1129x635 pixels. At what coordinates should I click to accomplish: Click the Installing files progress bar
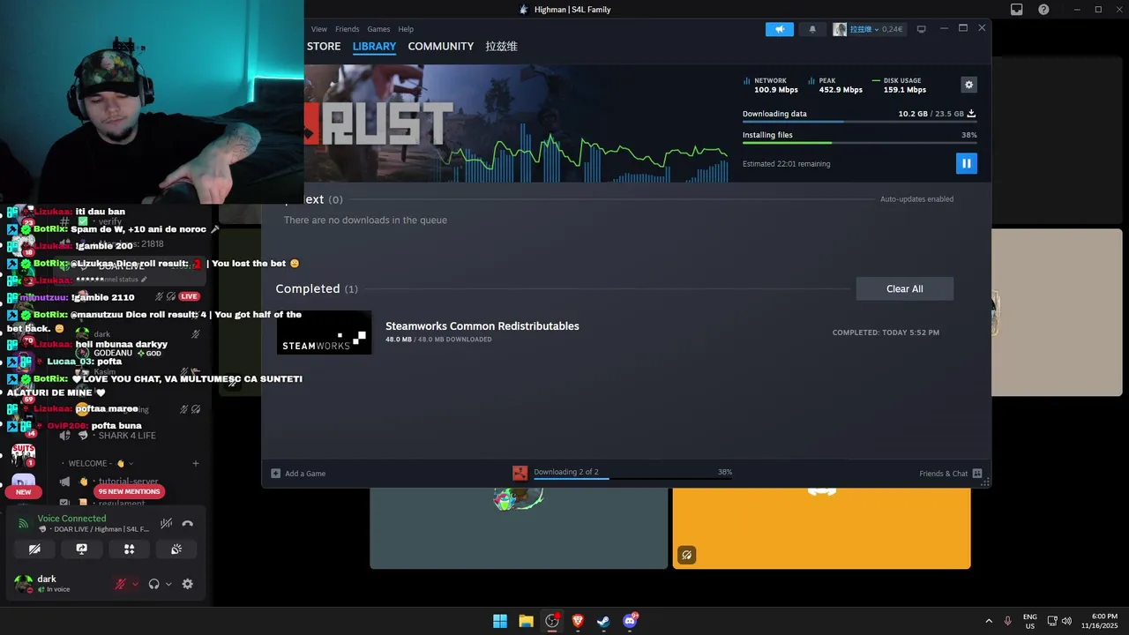[x=859, y=142]
